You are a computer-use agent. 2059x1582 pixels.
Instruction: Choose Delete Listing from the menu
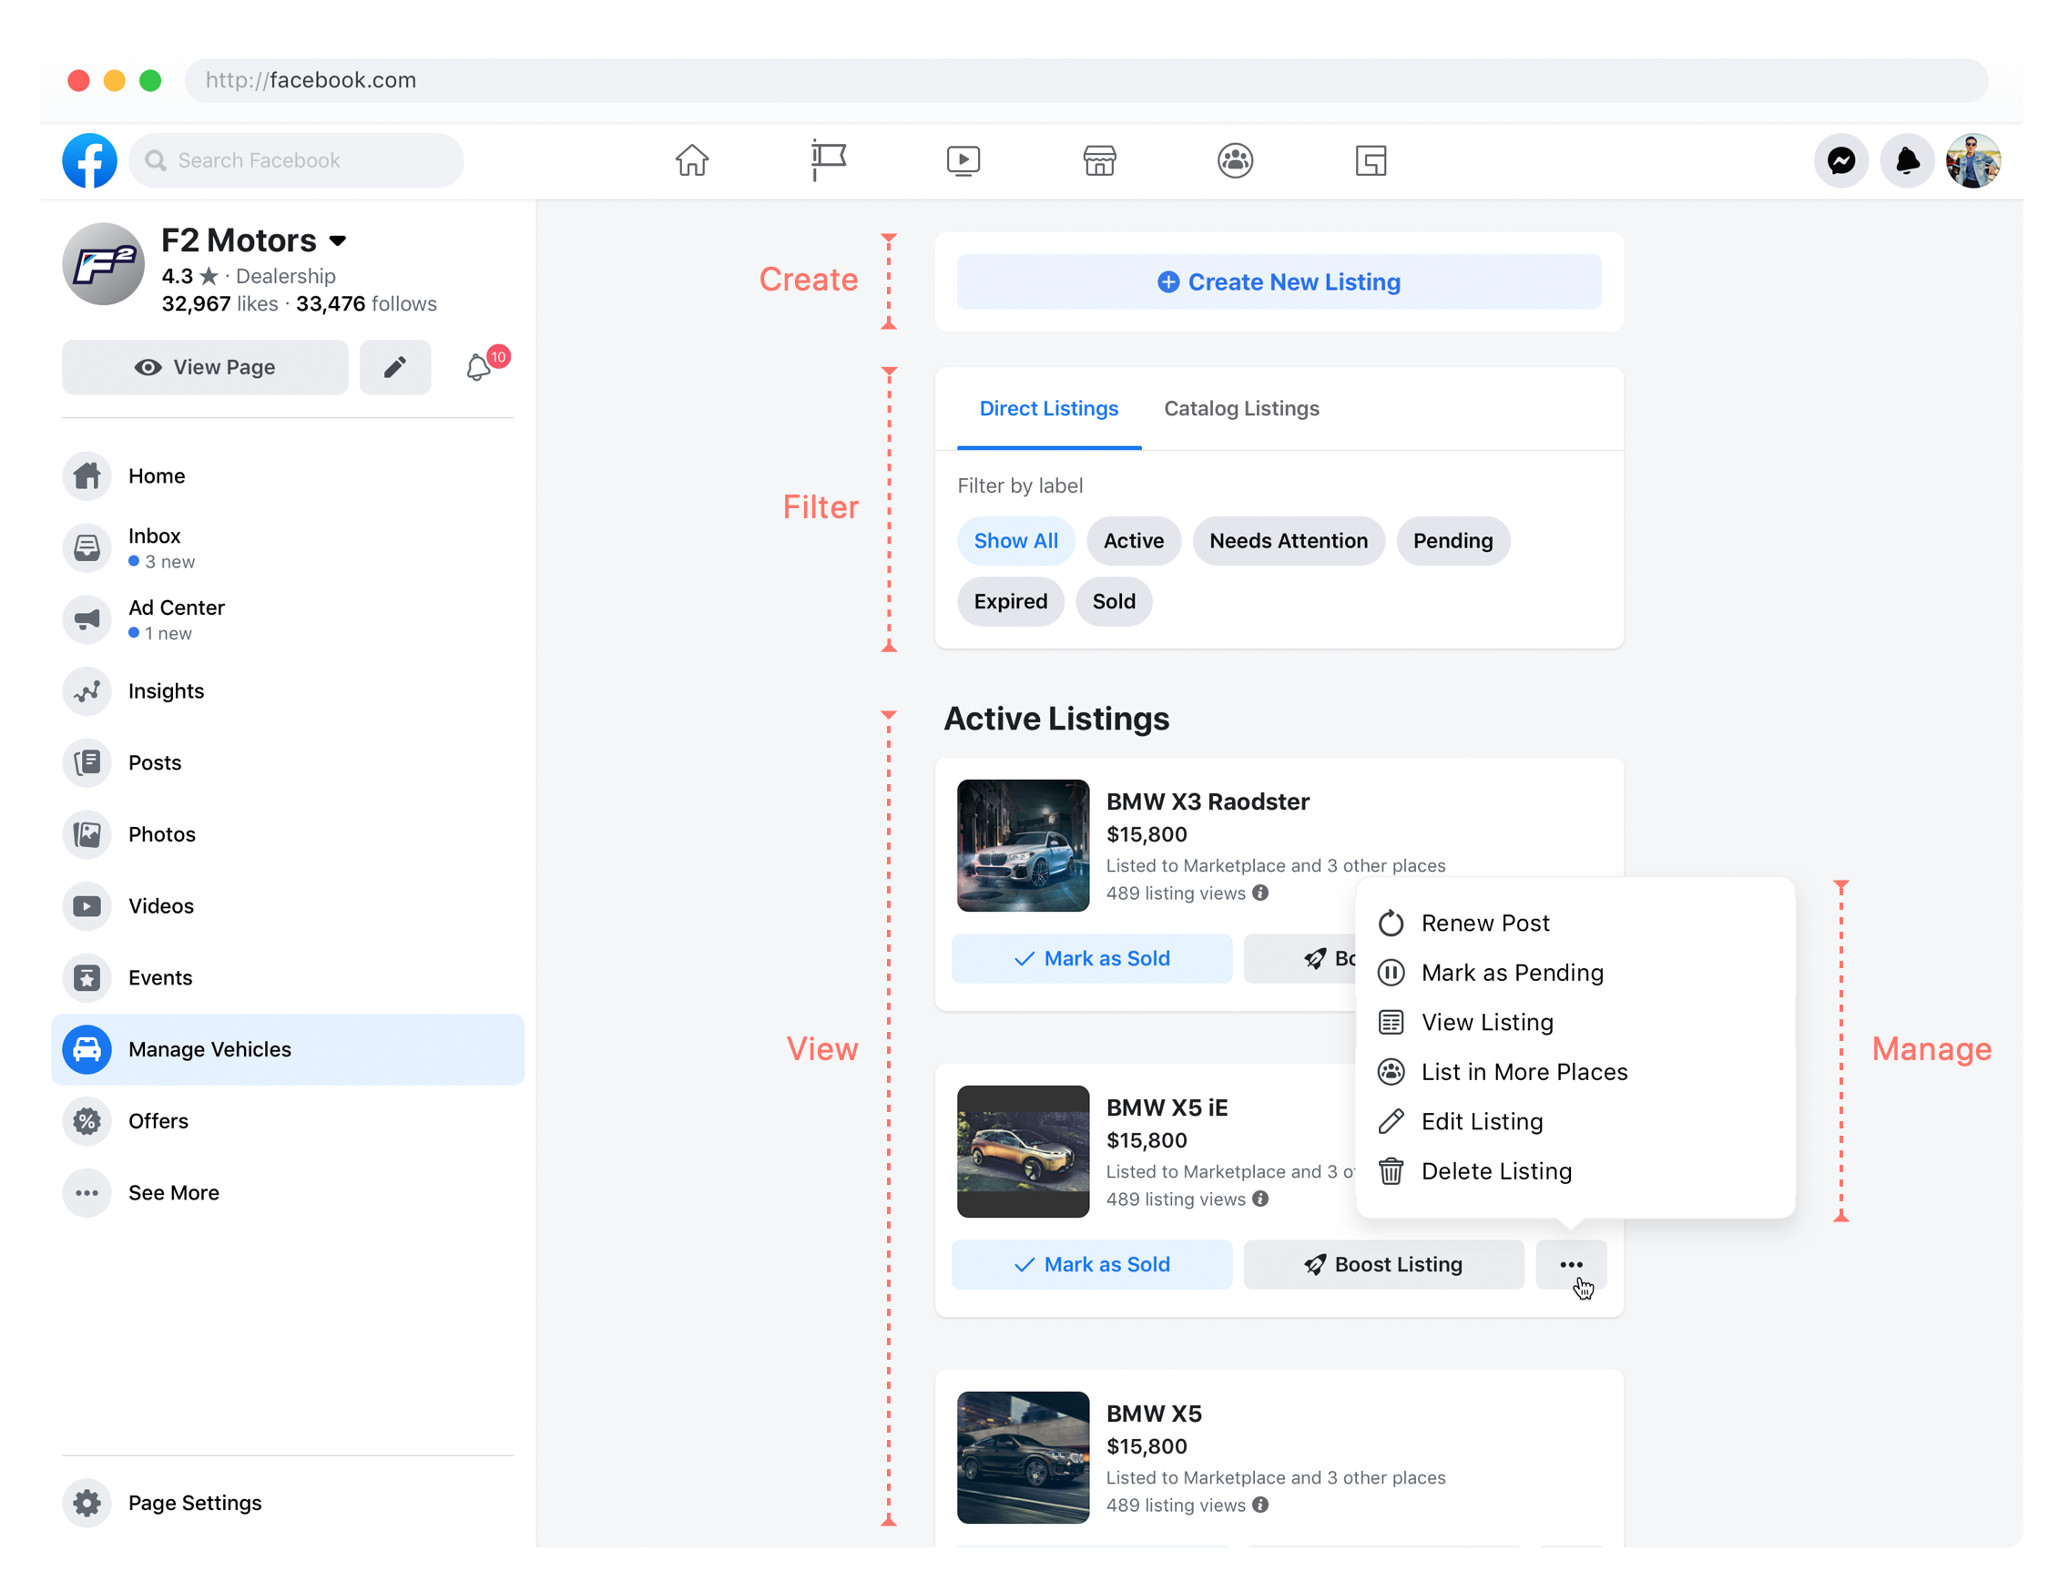1575,1170
